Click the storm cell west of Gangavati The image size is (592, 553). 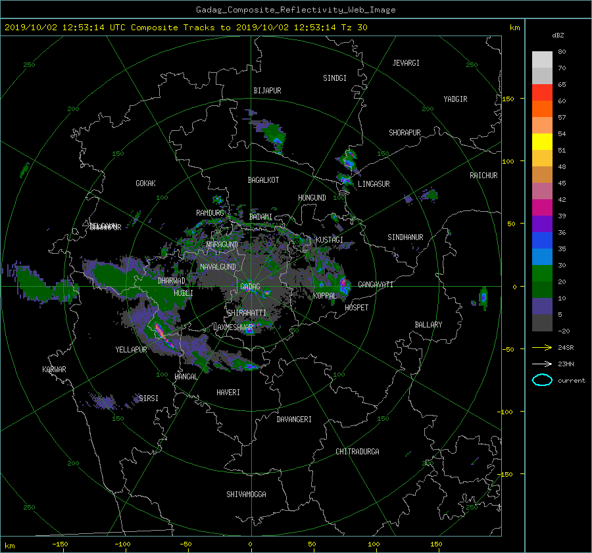(x=343, y=286)
